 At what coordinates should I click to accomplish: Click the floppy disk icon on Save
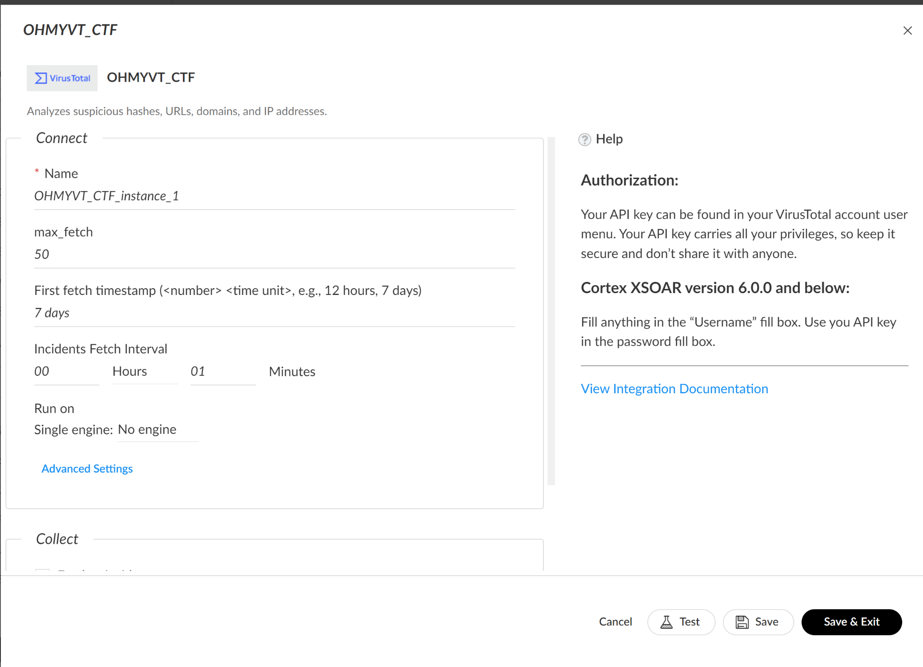pos(742,622)
